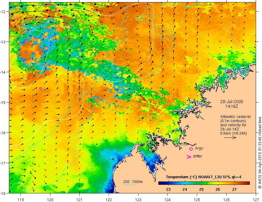Click longitude axis label 123
Screen dimensions: 262x202
[x=138, y=200]
